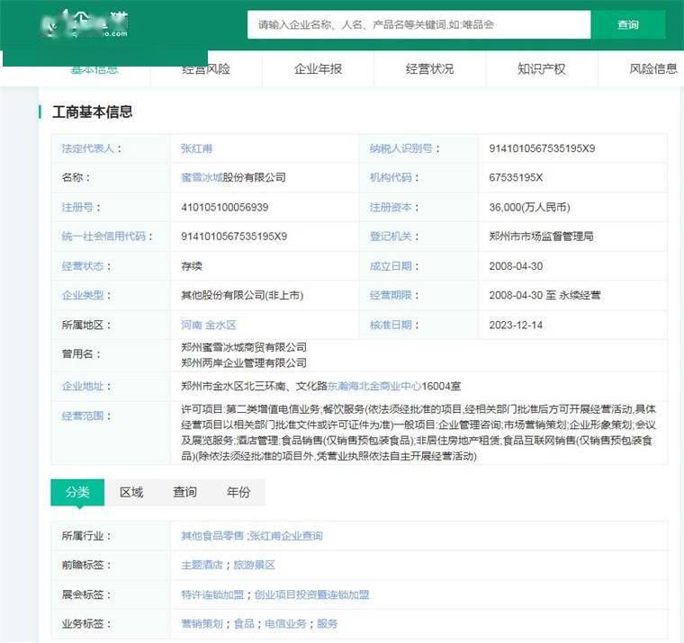Click the 企业类型 field label

(x=83, y=295)
